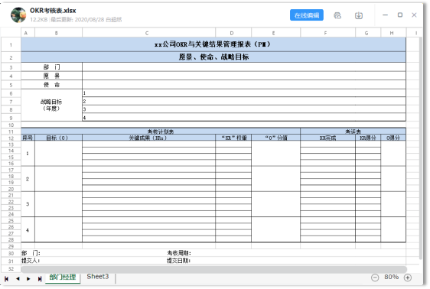The height and width of the screenshot is (289, 430).
Task: Click the 使 命 label cell
Action: 51,85
